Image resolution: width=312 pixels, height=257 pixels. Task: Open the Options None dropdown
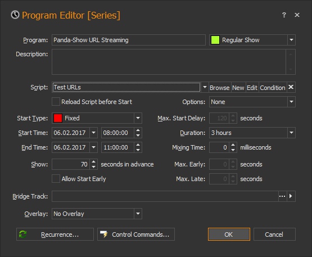coord(291,102)
